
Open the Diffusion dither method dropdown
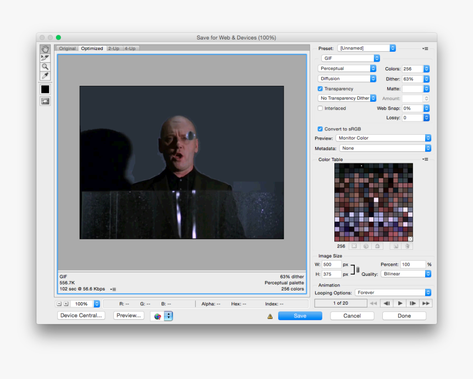[347, 79]
